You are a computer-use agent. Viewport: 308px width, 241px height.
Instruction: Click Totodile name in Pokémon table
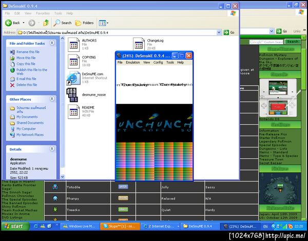(73, 188)
